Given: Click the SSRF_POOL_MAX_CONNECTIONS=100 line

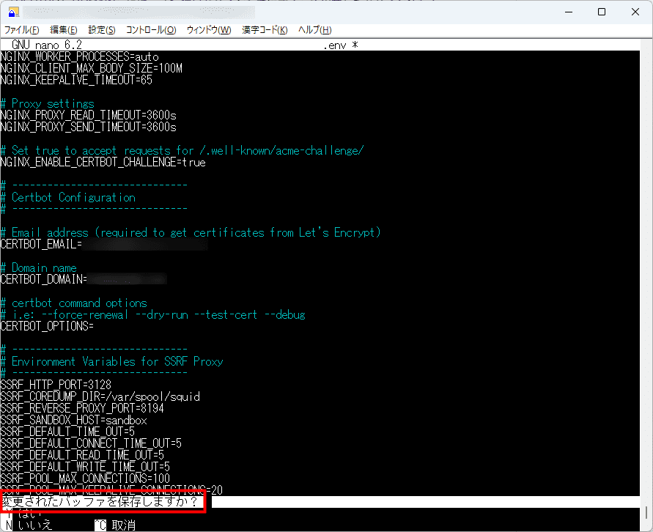Looking at the screenshot, I should pyautogui.click(x=84, y=478).
